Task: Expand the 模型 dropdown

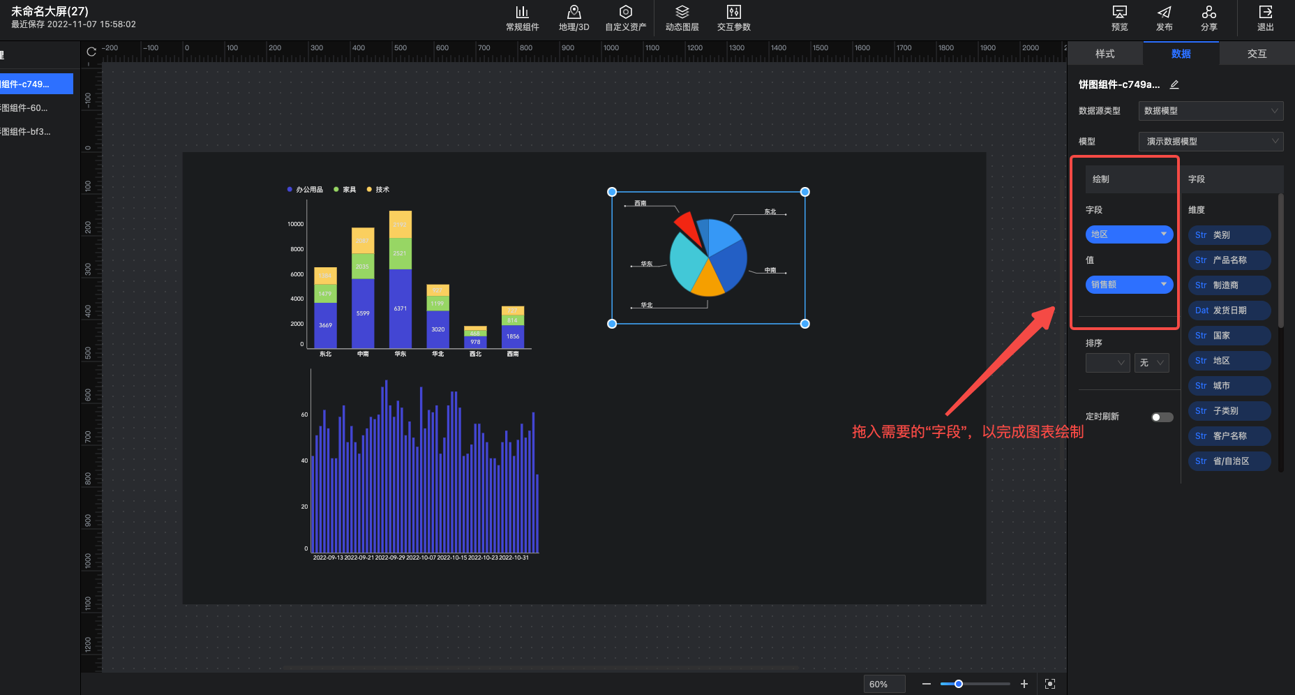Action: point(1211,142)
